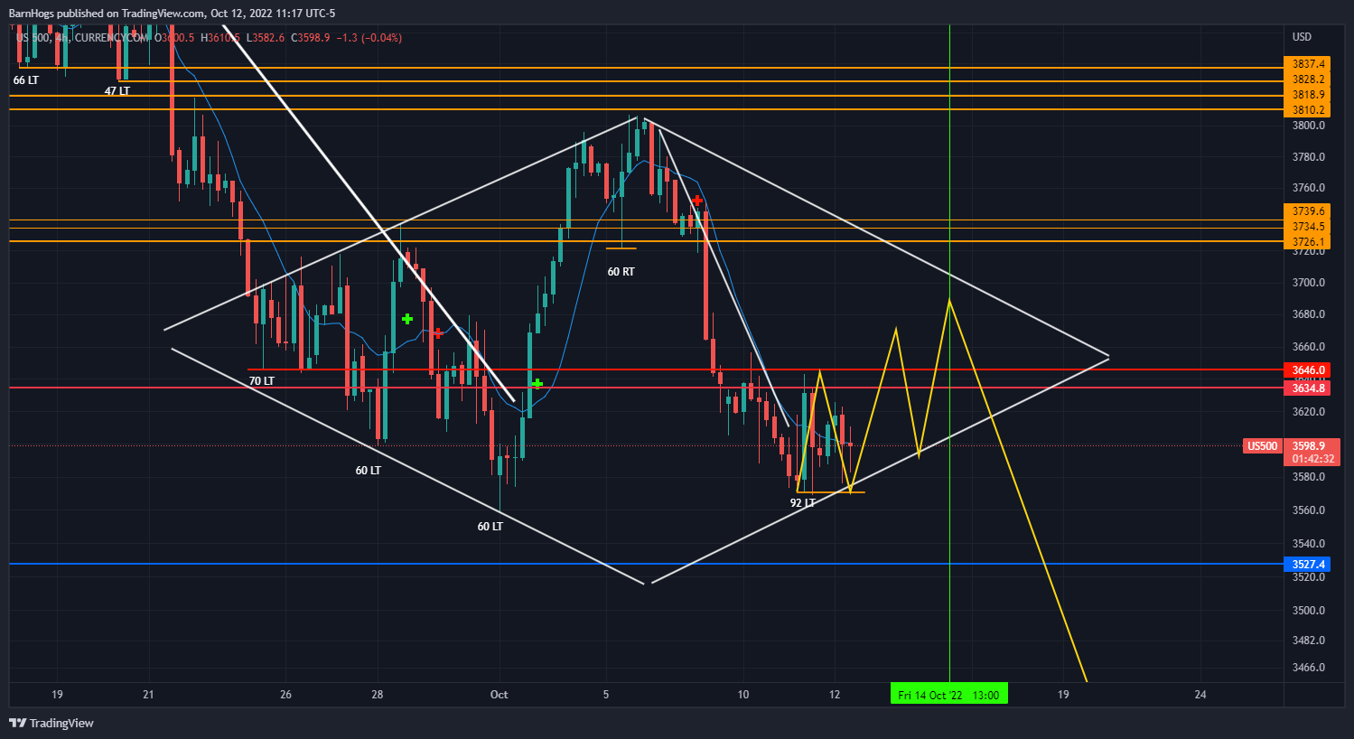Click the USD currency label on axis
This screenshot has height=739, width=1354.
click(x=1302, y=37)
